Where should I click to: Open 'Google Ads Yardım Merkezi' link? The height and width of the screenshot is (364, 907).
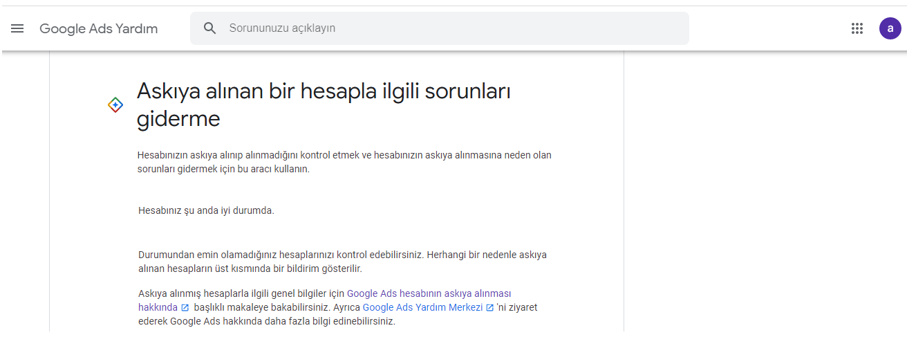coord(422,307)
